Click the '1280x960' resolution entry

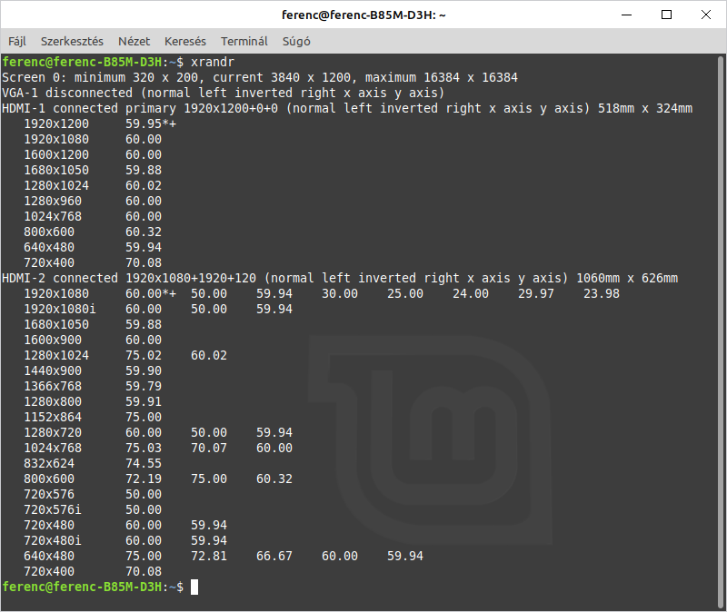click(53, 201)
